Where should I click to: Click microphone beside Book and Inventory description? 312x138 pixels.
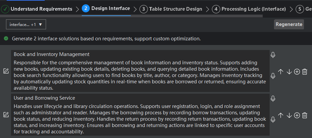pos(273,76)
